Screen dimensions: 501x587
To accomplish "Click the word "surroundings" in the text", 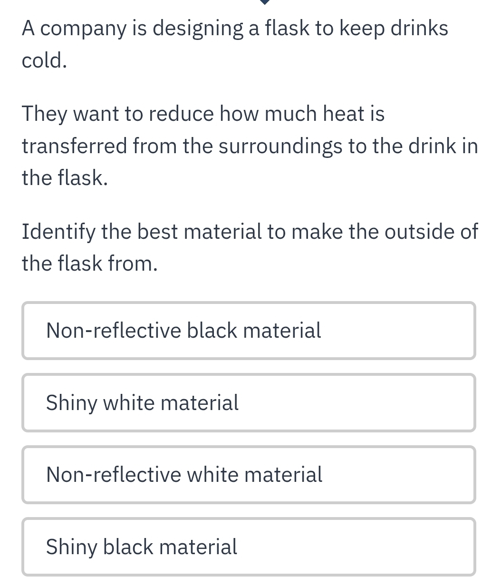I will coord(280,146).
